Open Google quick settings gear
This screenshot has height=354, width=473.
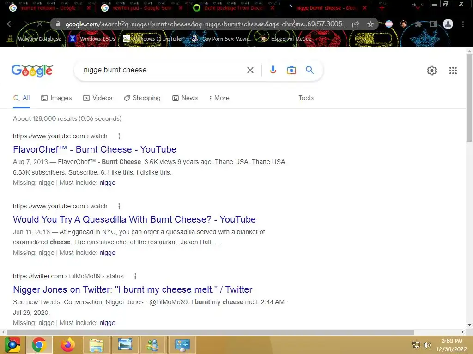pyautogui.click(x=432, y=71)
